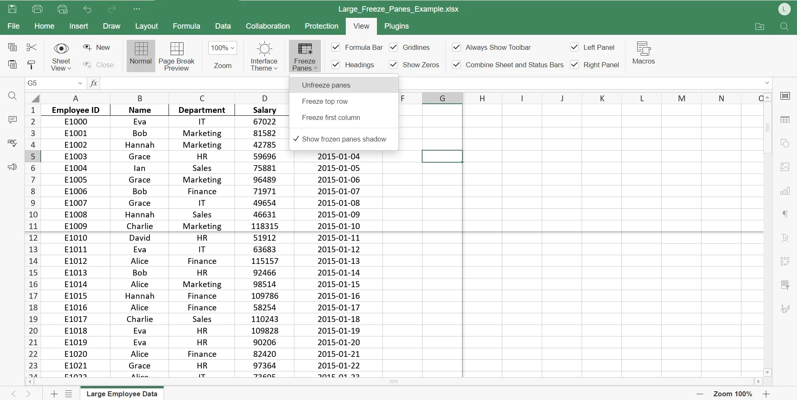
Task: Open the comments panel
Action: tap(12, 120)
